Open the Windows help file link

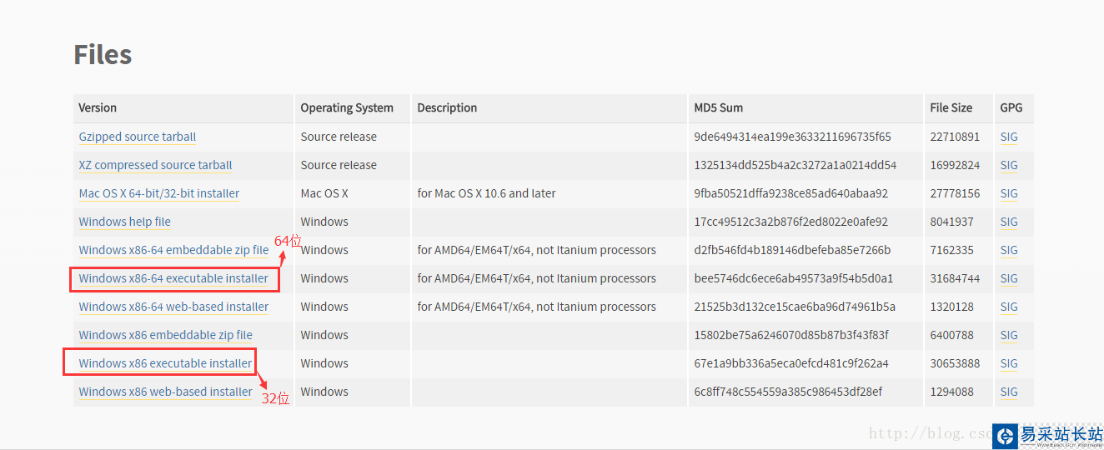coord(124,222)
